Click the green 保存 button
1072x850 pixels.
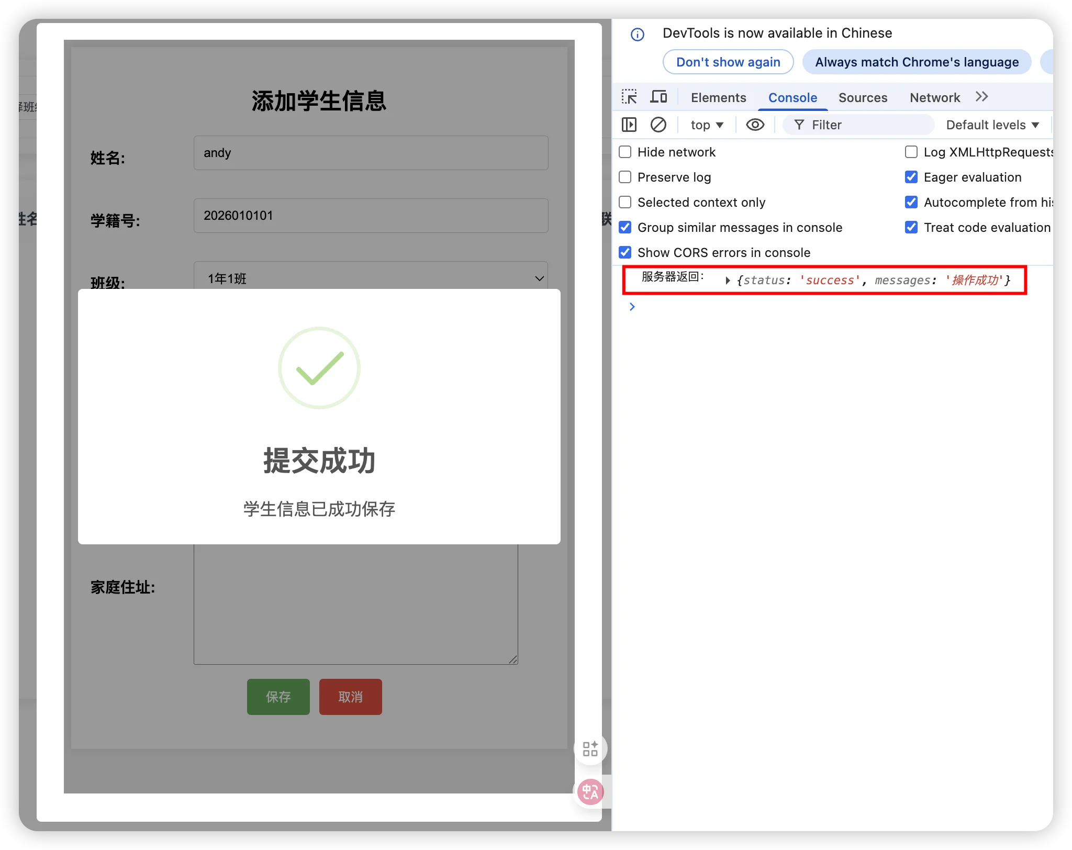click(278, 697)
